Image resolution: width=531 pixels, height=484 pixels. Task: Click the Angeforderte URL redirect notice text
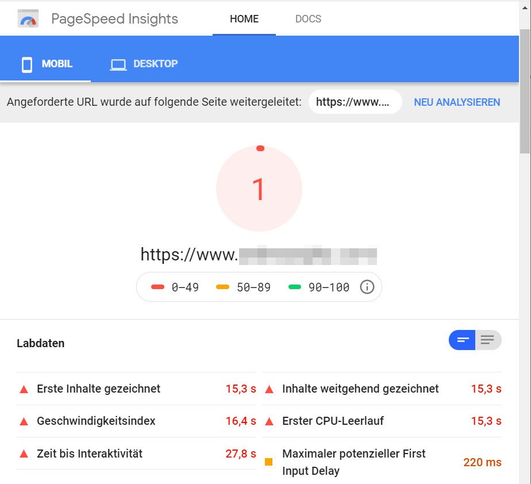(154, 102)
